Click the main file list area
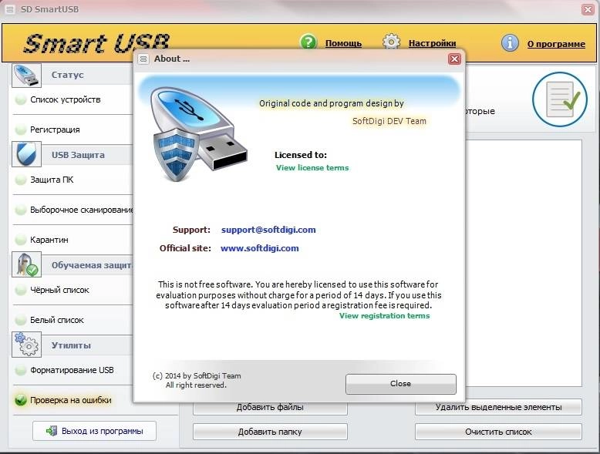 [523, 263]
